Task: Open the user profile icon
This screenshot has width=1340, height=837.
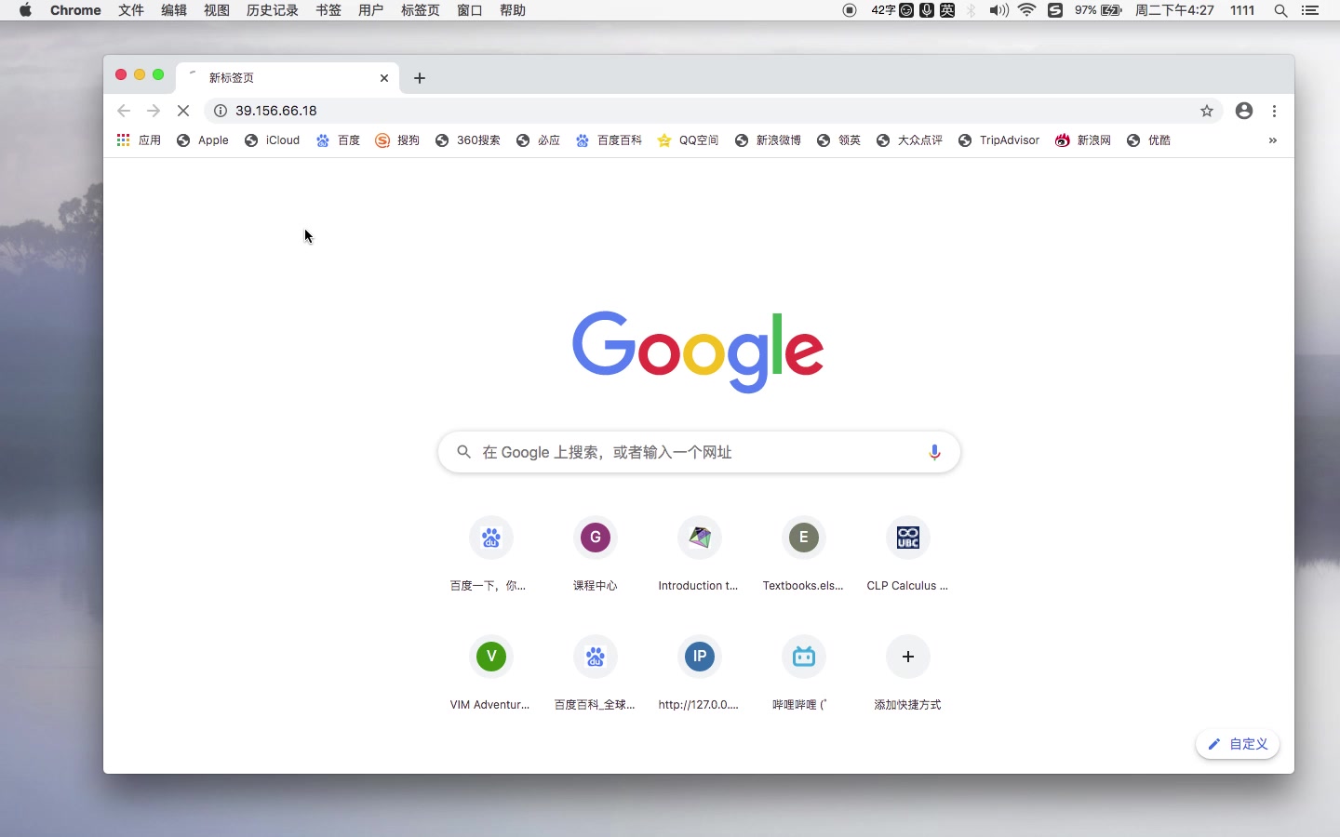Action: 1244,111
